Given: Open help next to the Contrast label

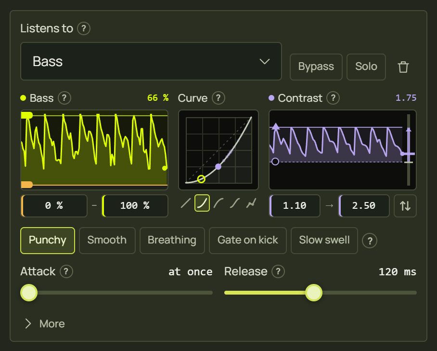Looking at the screenshot, I should coord(333,98).
